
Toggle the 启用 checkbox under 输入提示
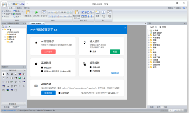[91, 52]
